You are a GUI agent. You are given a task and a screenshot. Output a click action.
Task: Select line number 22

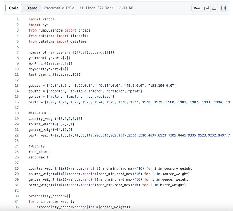pos(17,135)
